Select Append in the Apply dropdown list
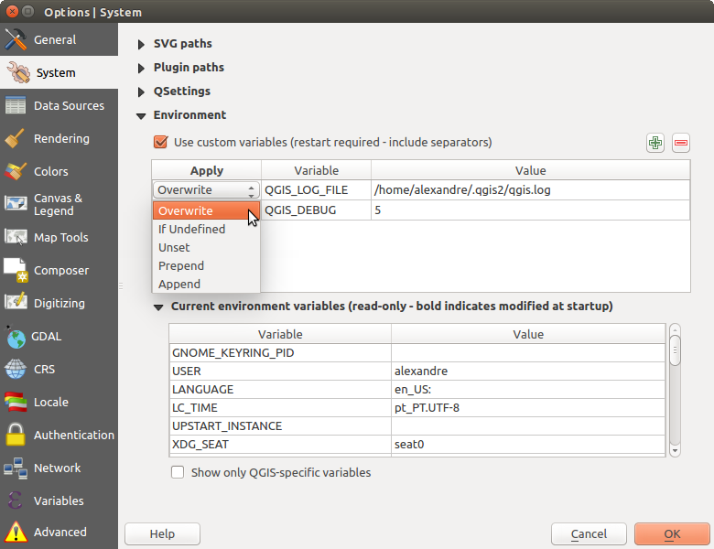 tap(179, 284)
